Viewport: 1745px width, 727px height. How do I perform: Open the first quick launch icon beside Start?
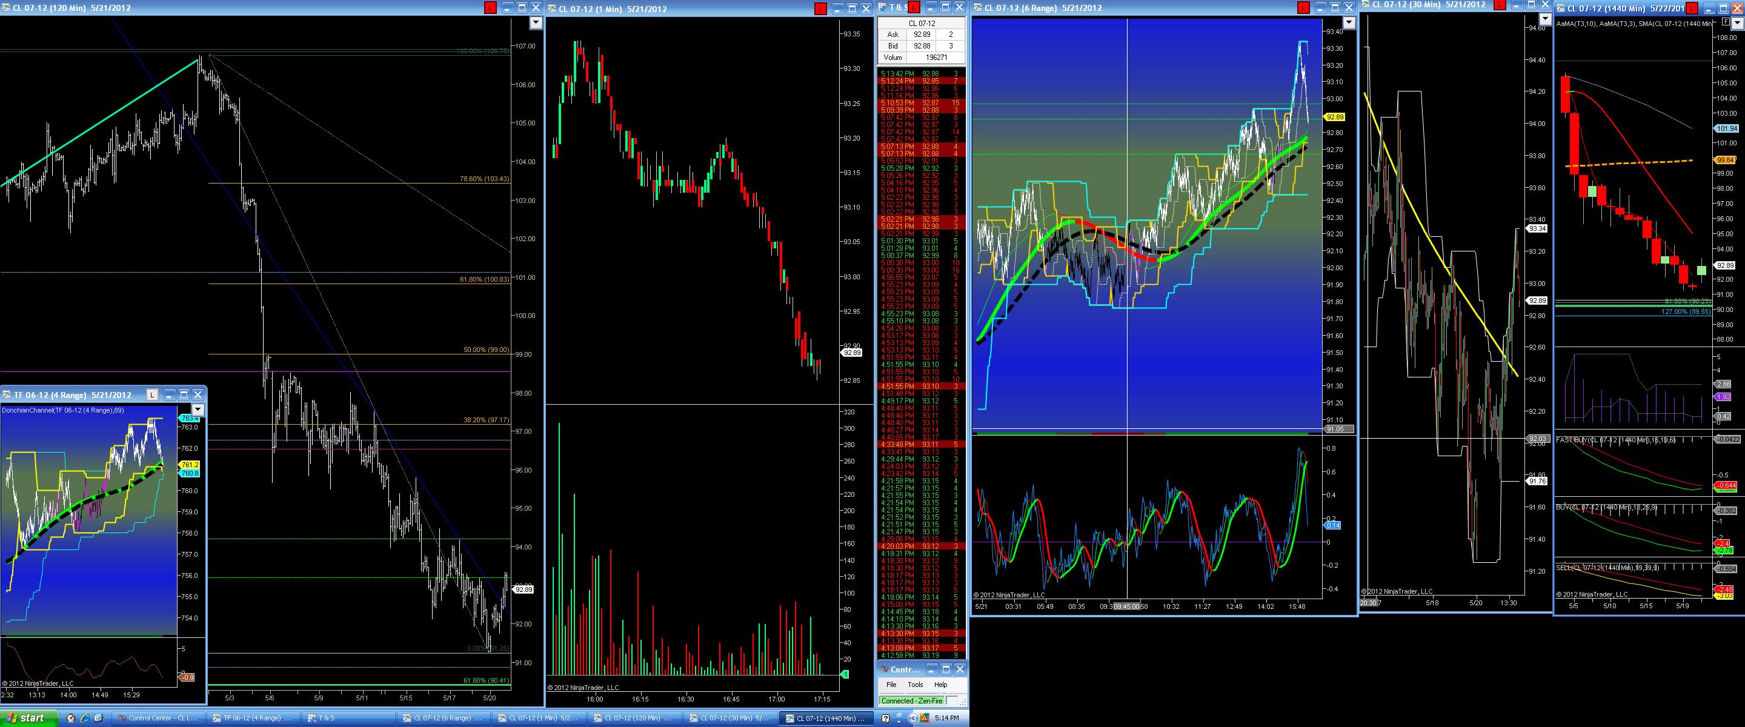(71, 718)
